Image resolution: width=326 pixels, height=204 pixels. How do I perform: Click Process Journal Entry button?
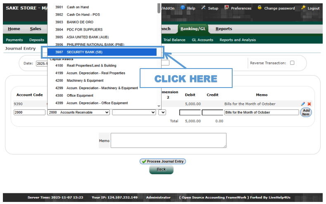[163, 161]
